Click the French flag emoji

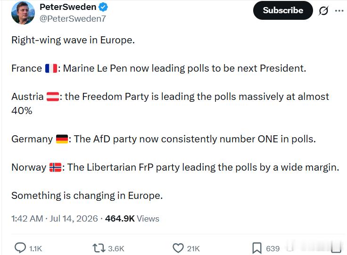click(51, 68)
